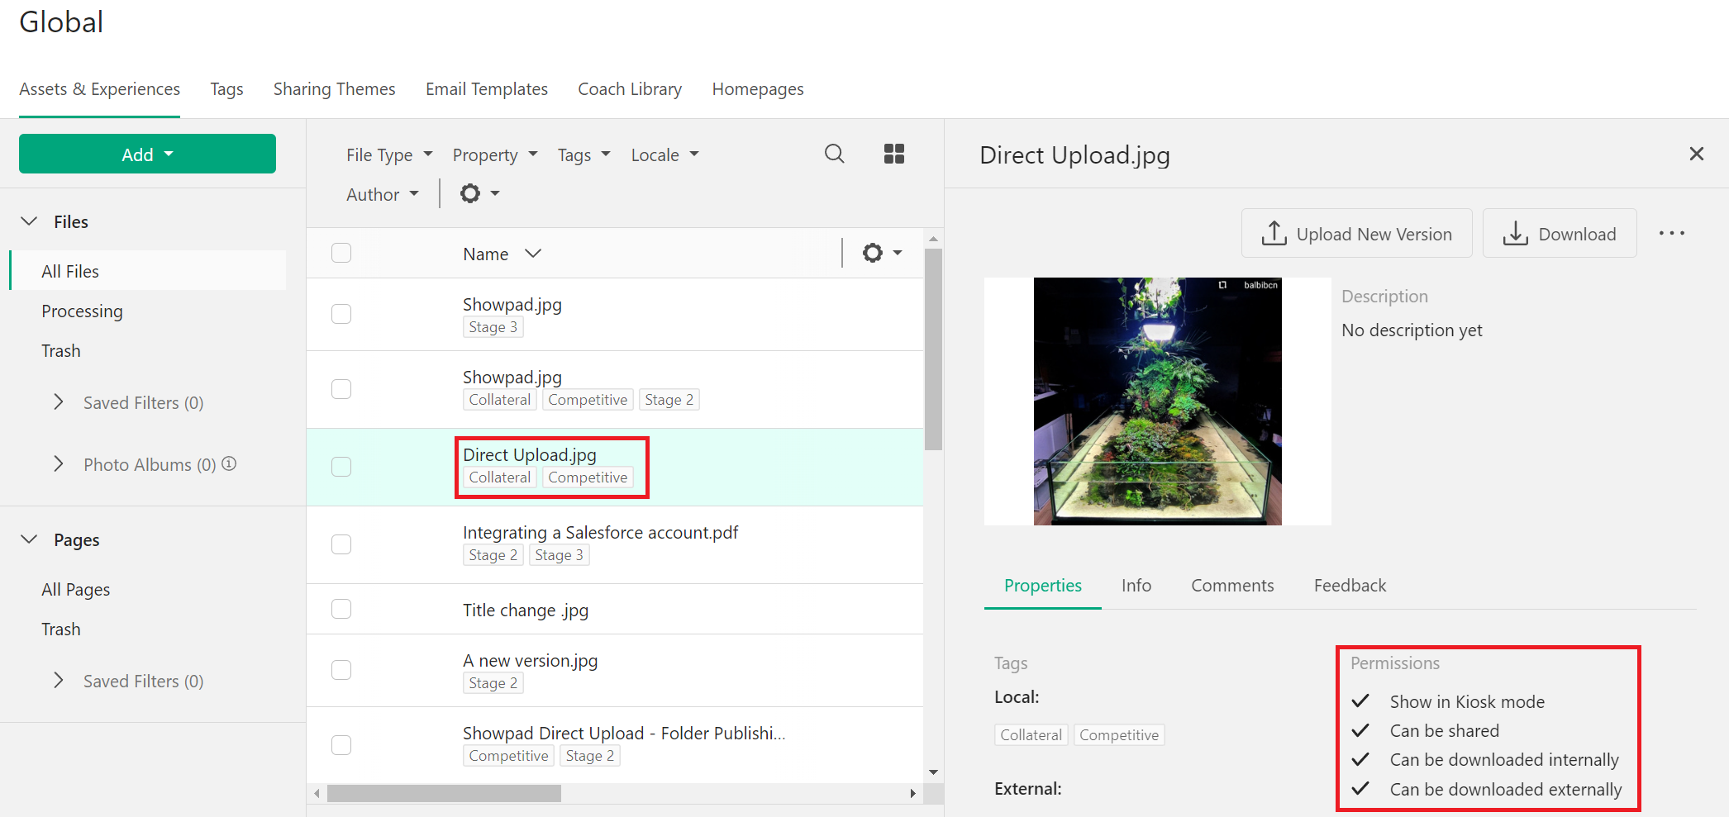The height and width of the screenshot is (817, 1729).
Task: Click the info icon beside Photo Albums
Action: click(x=230, y=464)
